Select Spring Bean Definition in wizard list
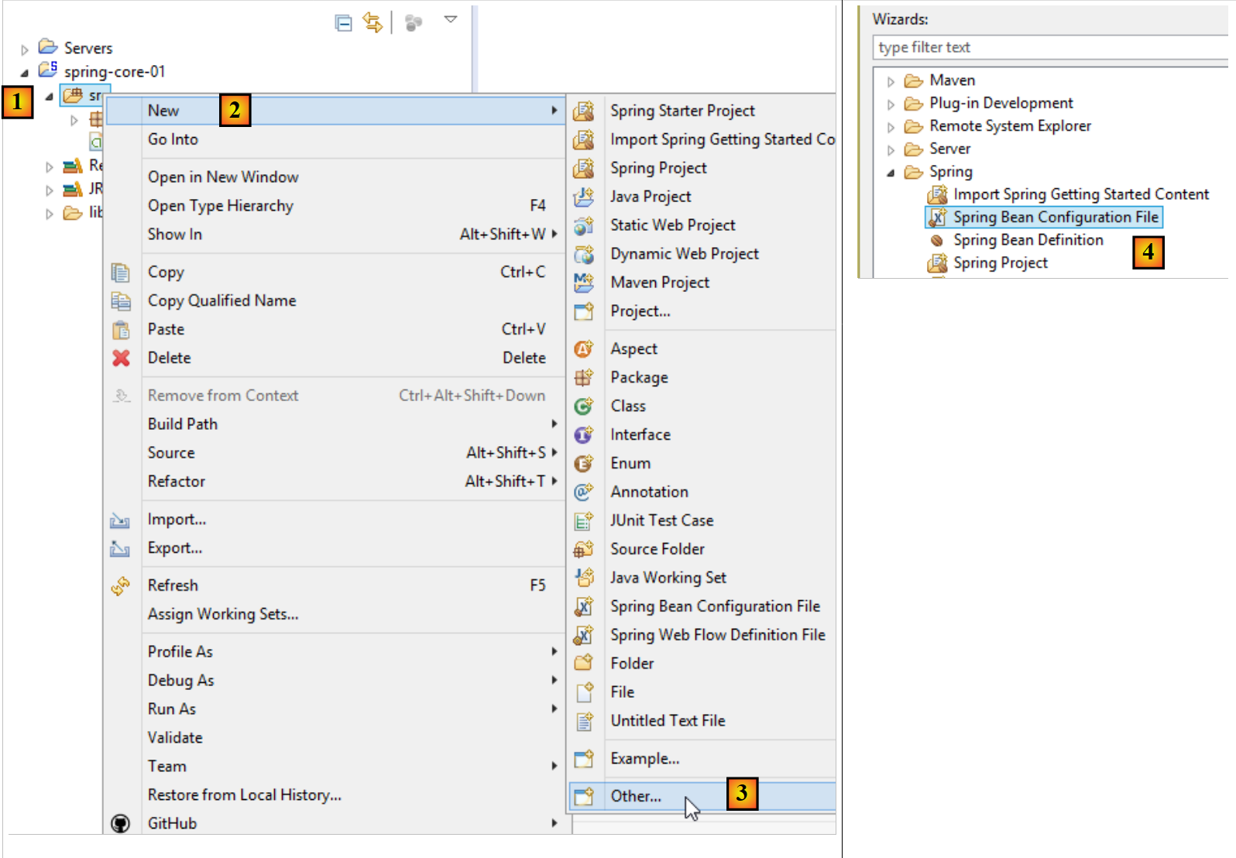This screenshot has width=1236, height=858. coord(1028,240)
